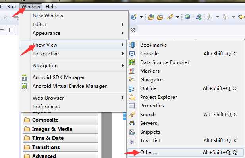Expand the Appearance submenu
Viewport: 245px width, 158px height.
click(73, 33)
